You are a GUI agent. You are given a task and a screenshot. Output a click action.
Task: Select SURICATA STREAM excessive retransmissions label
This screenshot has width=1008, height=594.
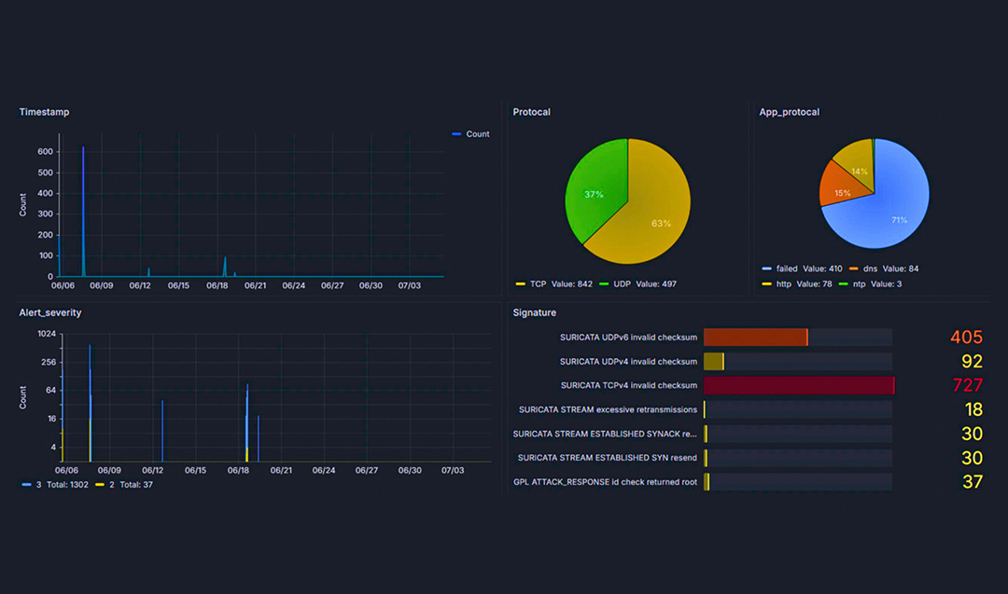point(608,409)
